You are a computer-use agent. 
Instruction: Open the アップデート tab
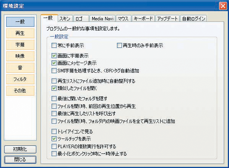(x=167, y=19)
